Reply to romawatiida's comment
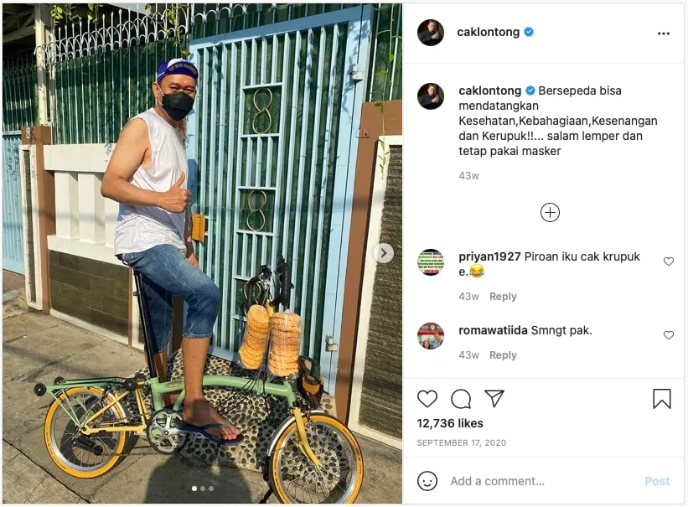This screenshot has width=688, height=507. point(503,355)
